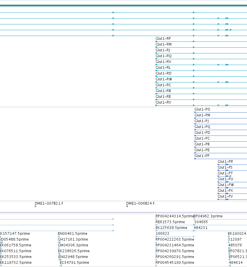Select the 485076 feature label
Image resolution: width=247 pixels, height=267 pixels.
pos(235,245)
